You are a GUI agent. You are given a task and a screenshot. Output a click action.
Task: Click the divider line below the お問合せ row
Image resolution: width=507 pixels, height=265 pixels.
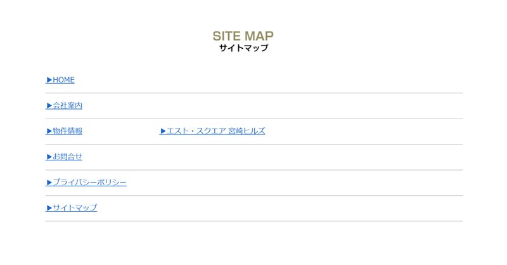click(253, 170)
